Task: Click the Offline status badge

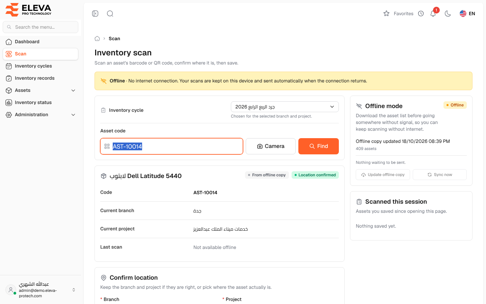Action: (455, 105)
